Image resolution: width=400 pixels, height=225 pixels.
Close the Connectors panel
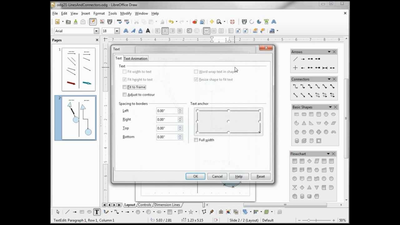tap(334, 79)
